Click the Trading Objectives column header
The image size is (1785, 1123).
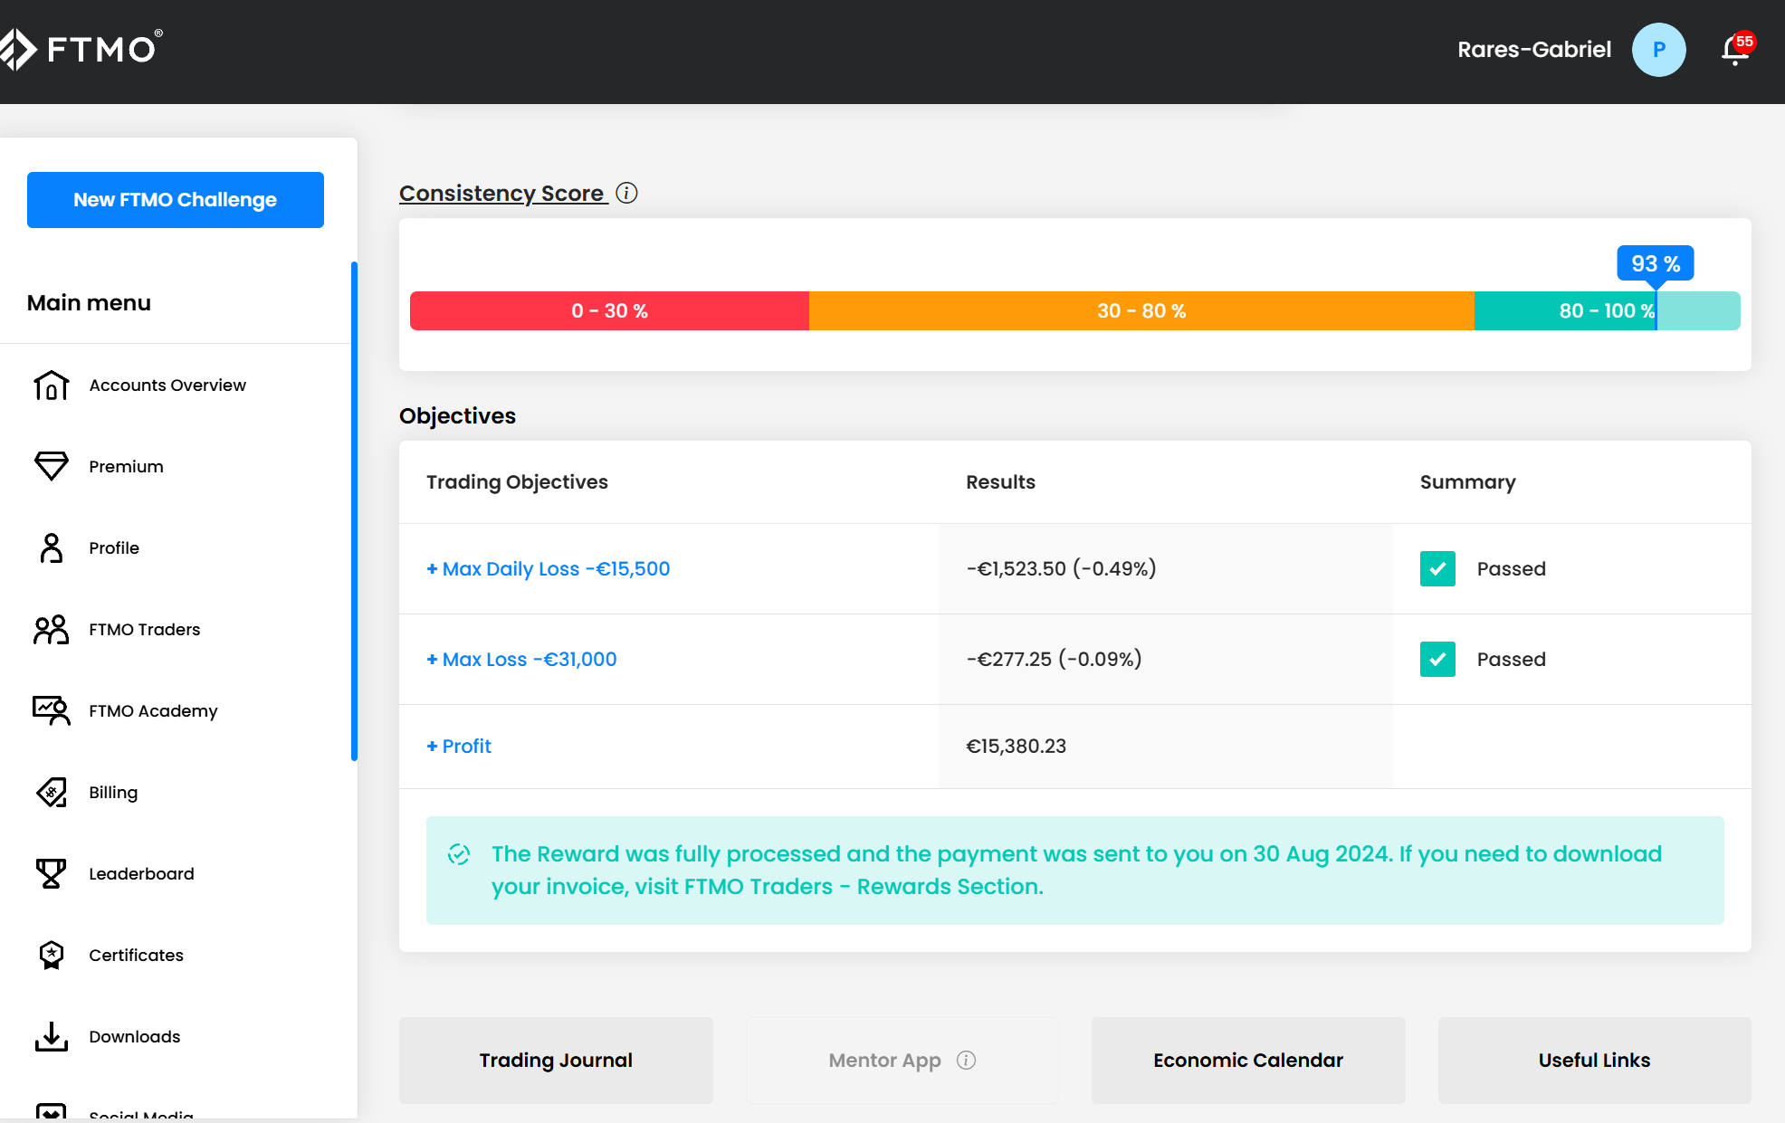517,482
